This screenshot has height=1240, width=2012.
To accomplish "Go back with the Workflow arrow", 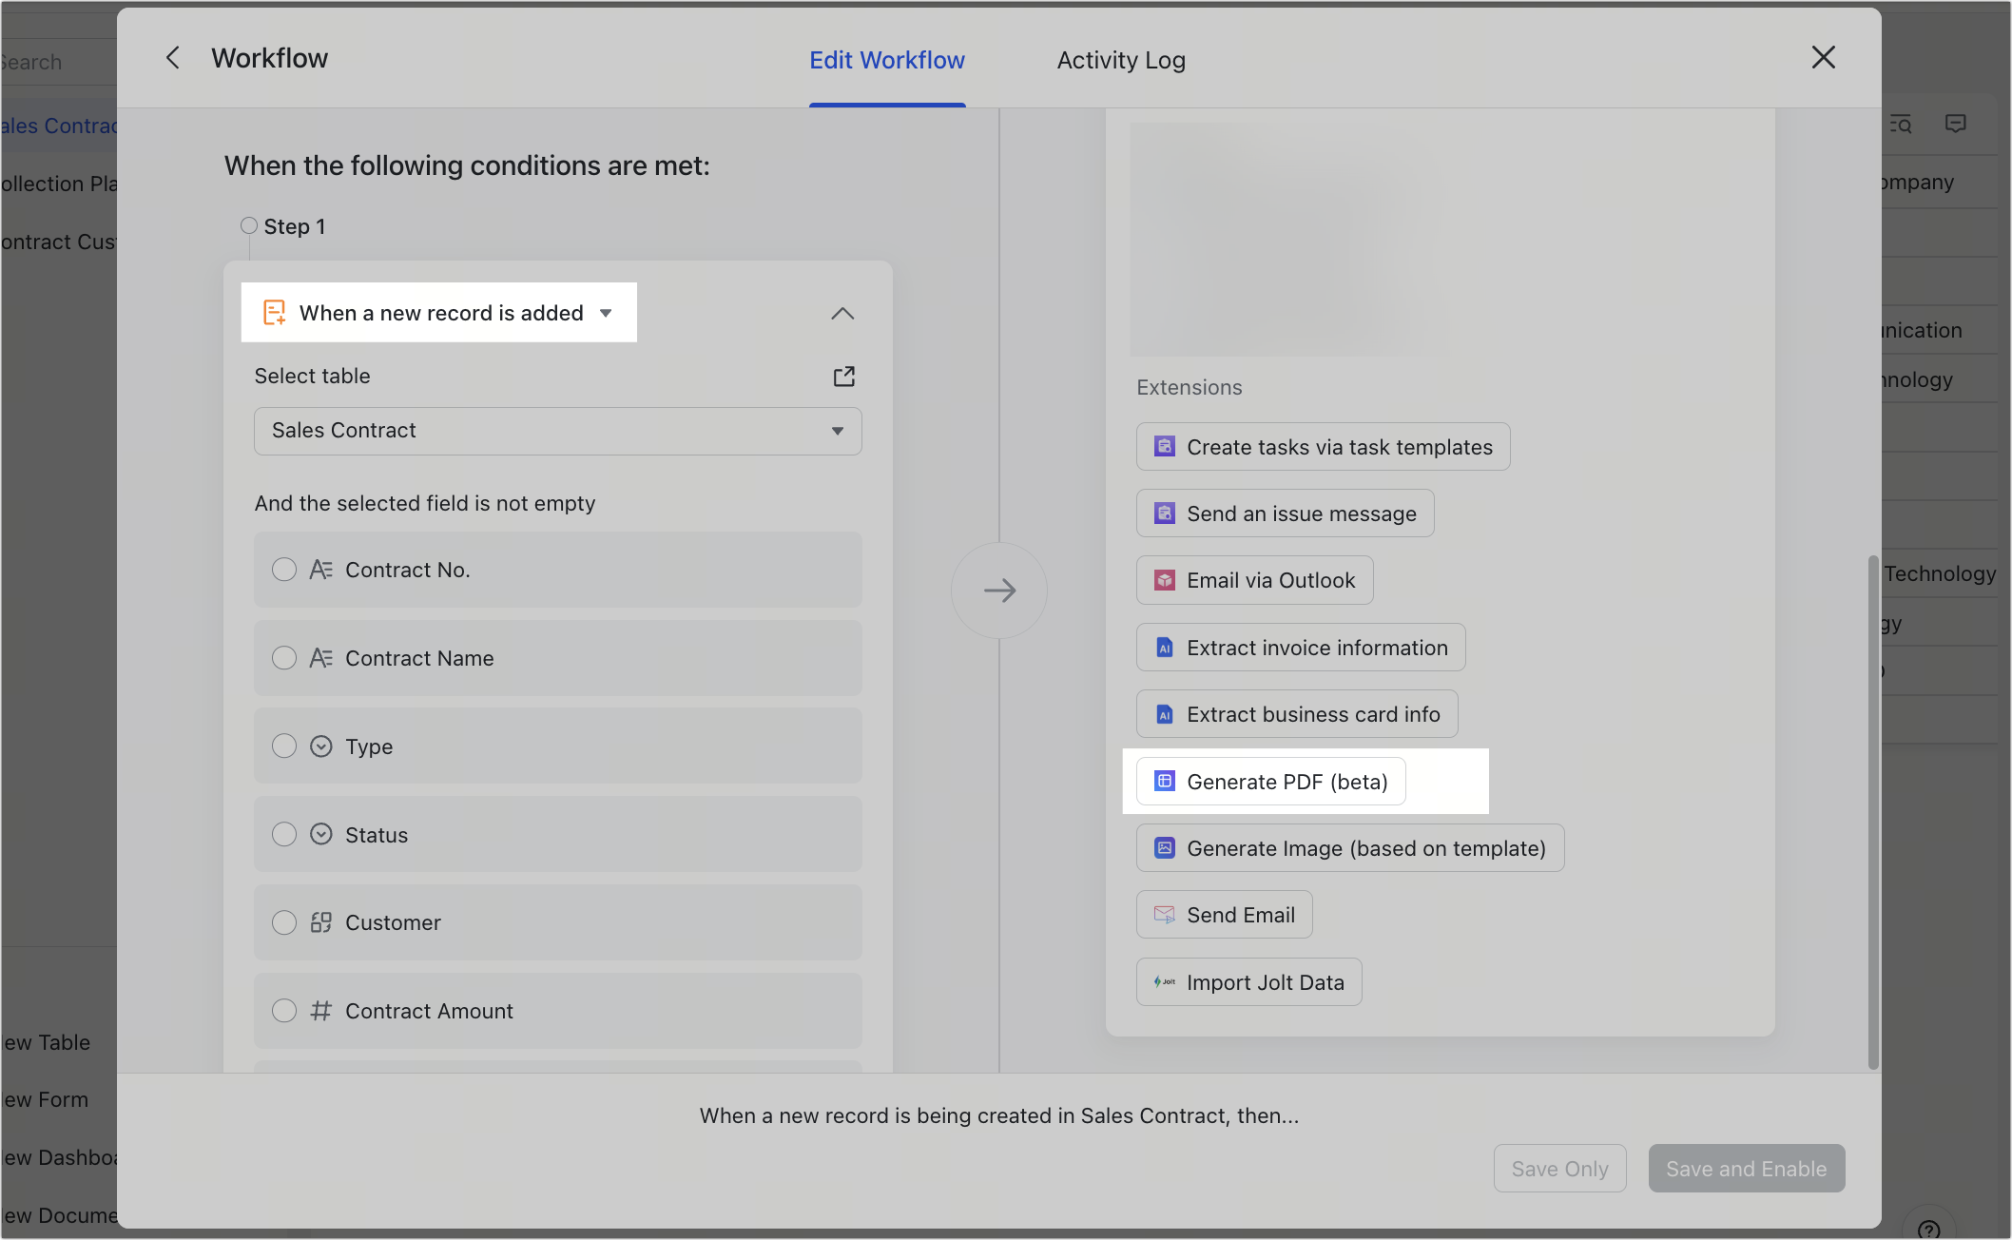I will pos(173,58).
